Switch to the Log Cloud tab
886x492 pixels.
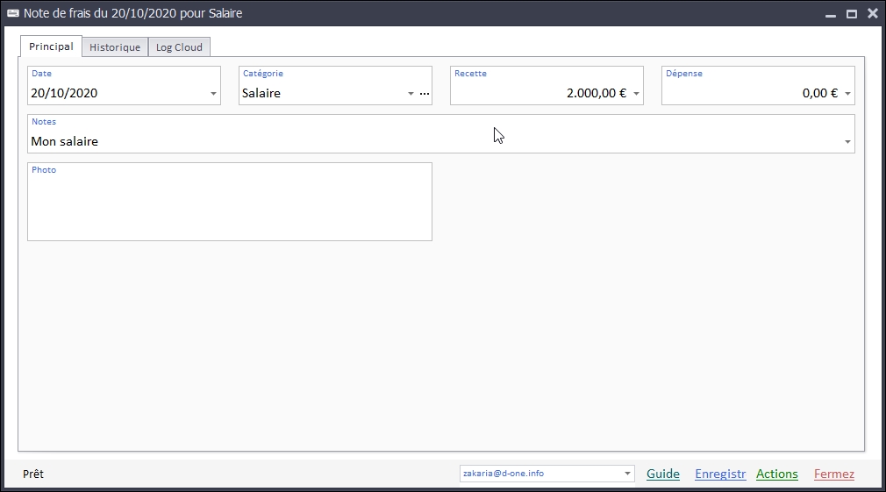pyautogui.click(x=179, y=47)
